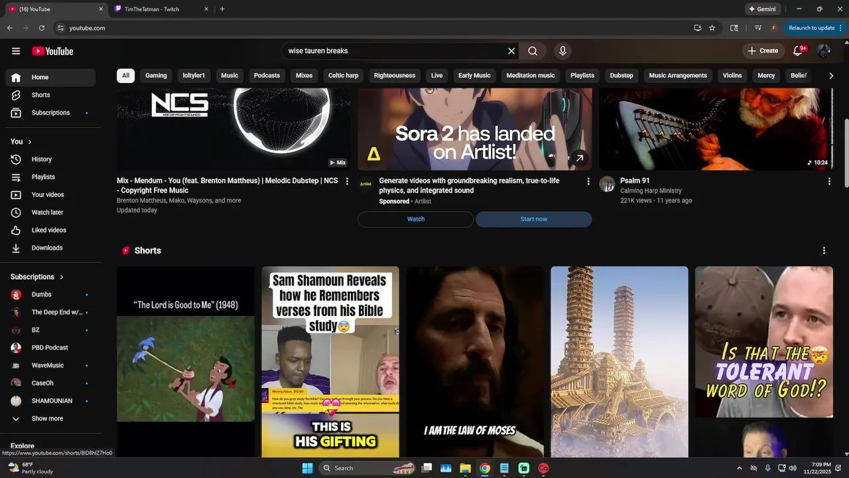The height and width of the screenshot is (478, 849).
Task: Click the YouTube logo
Action: point(52,51)
